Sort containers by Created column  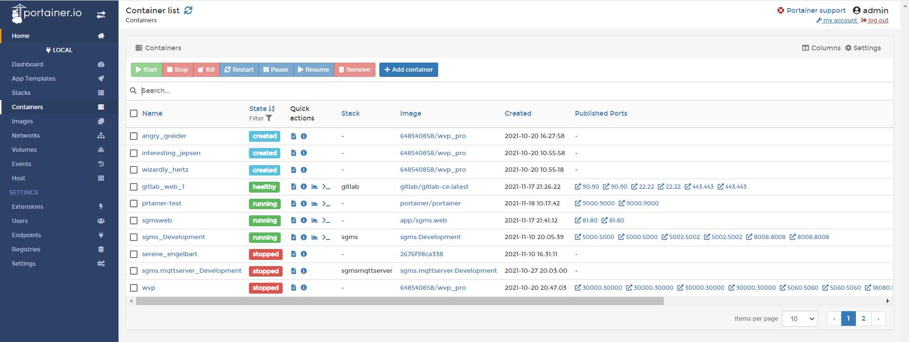(x=518, y=113)
